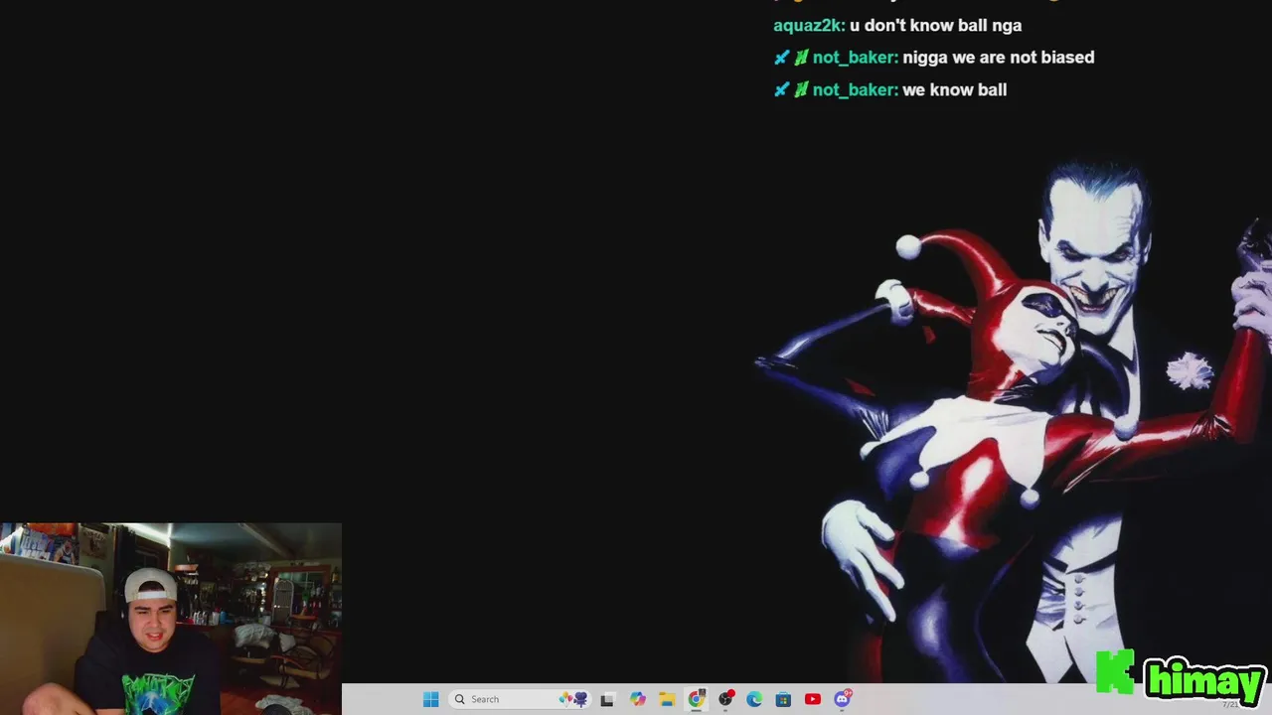Click chat message 'u don't know ball nga'
1272x715 pixels.
(935, 26)
